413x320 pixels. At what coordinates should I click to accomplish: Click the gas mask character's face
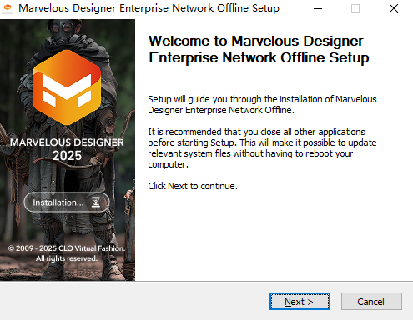tap(63, 31)
